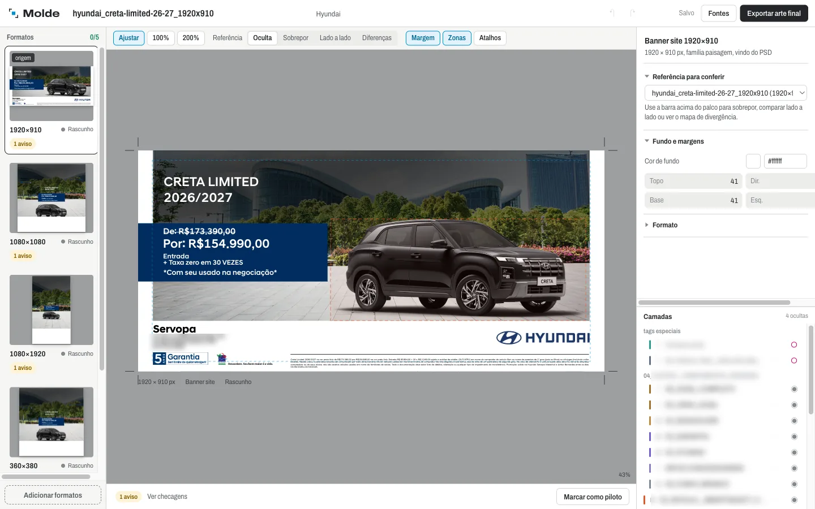Click the '0/5' formats counter
Screen dimensions: 815x509
[x=95, y=37]
